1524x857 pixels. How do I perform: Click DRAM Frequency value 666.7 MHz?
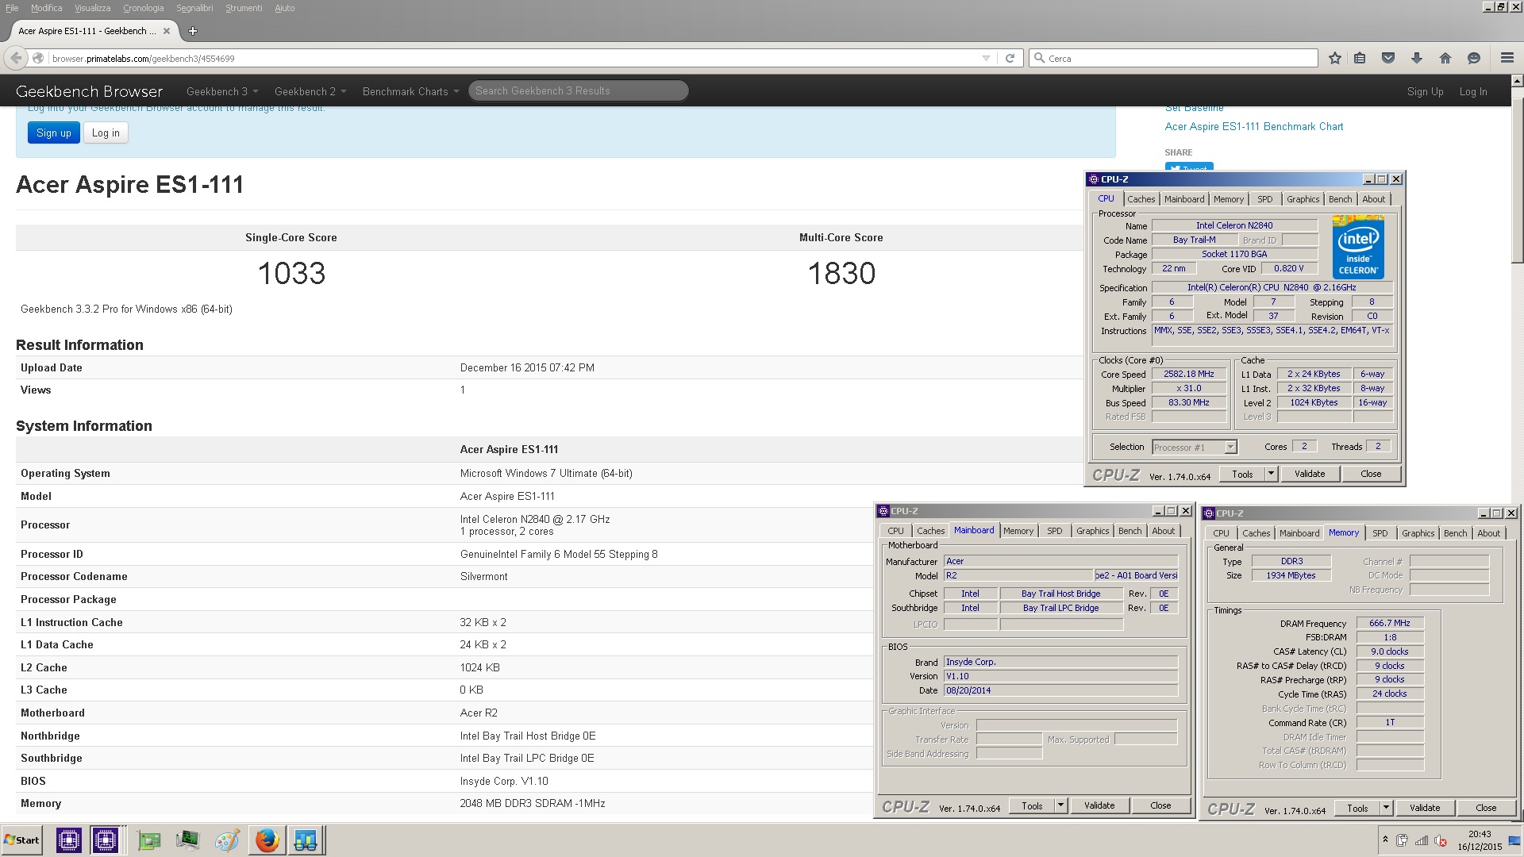coord(1389,623)
